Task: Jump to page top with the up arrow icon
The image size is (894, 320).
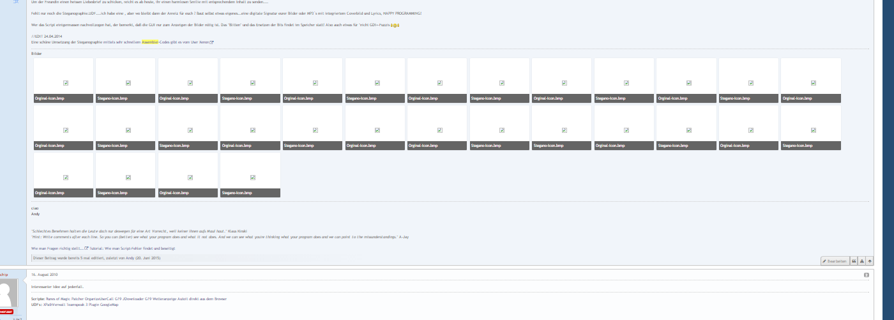Action: [x=870, y=261]
